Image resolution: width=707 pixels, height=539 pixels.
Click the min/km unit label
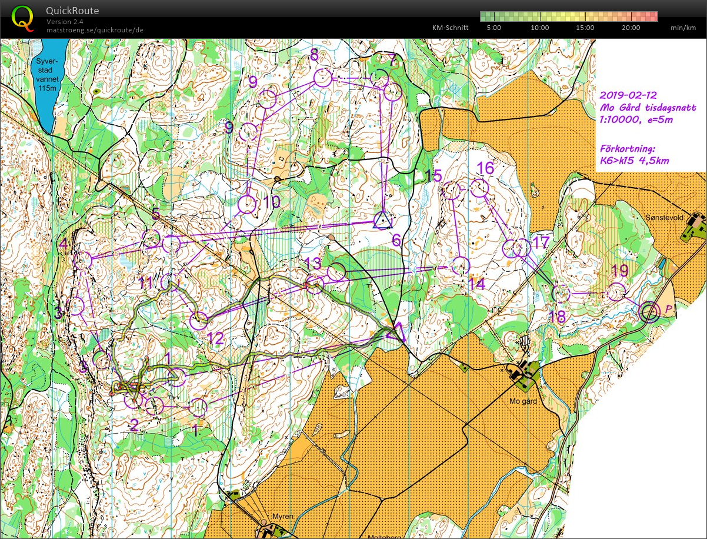point(682,28)
